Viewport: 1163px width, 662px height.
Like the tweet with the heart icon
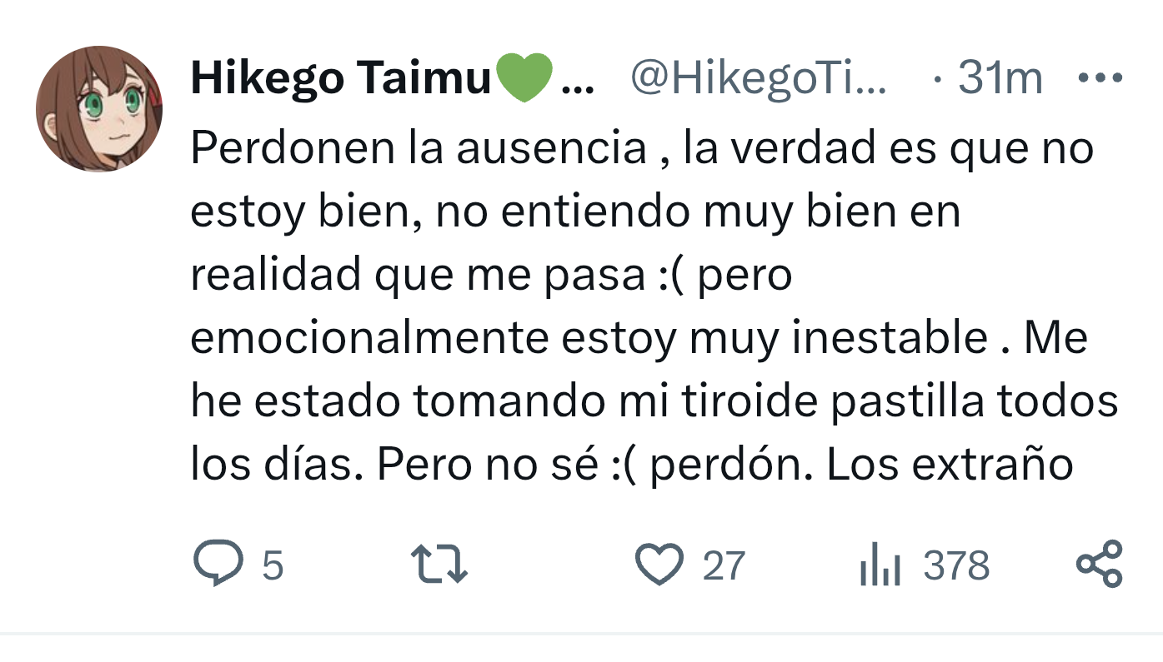pyautogui.click(x=659, y=565)
